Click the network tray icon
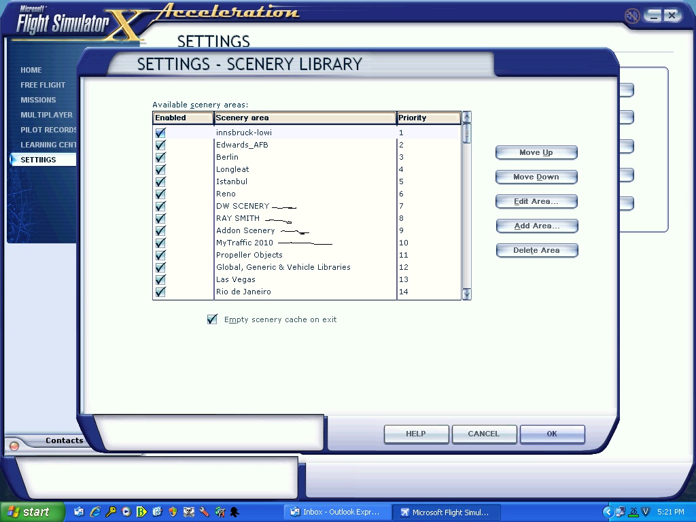The height and width of the screenshot is (522, 696). 621,512
